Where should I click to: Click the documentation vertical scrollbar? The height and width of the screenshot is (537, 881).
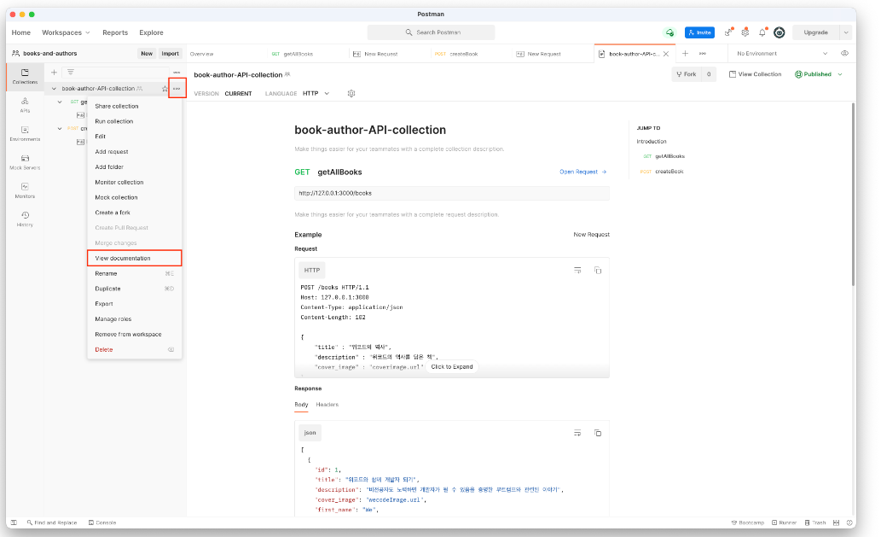tap(853, 194)
